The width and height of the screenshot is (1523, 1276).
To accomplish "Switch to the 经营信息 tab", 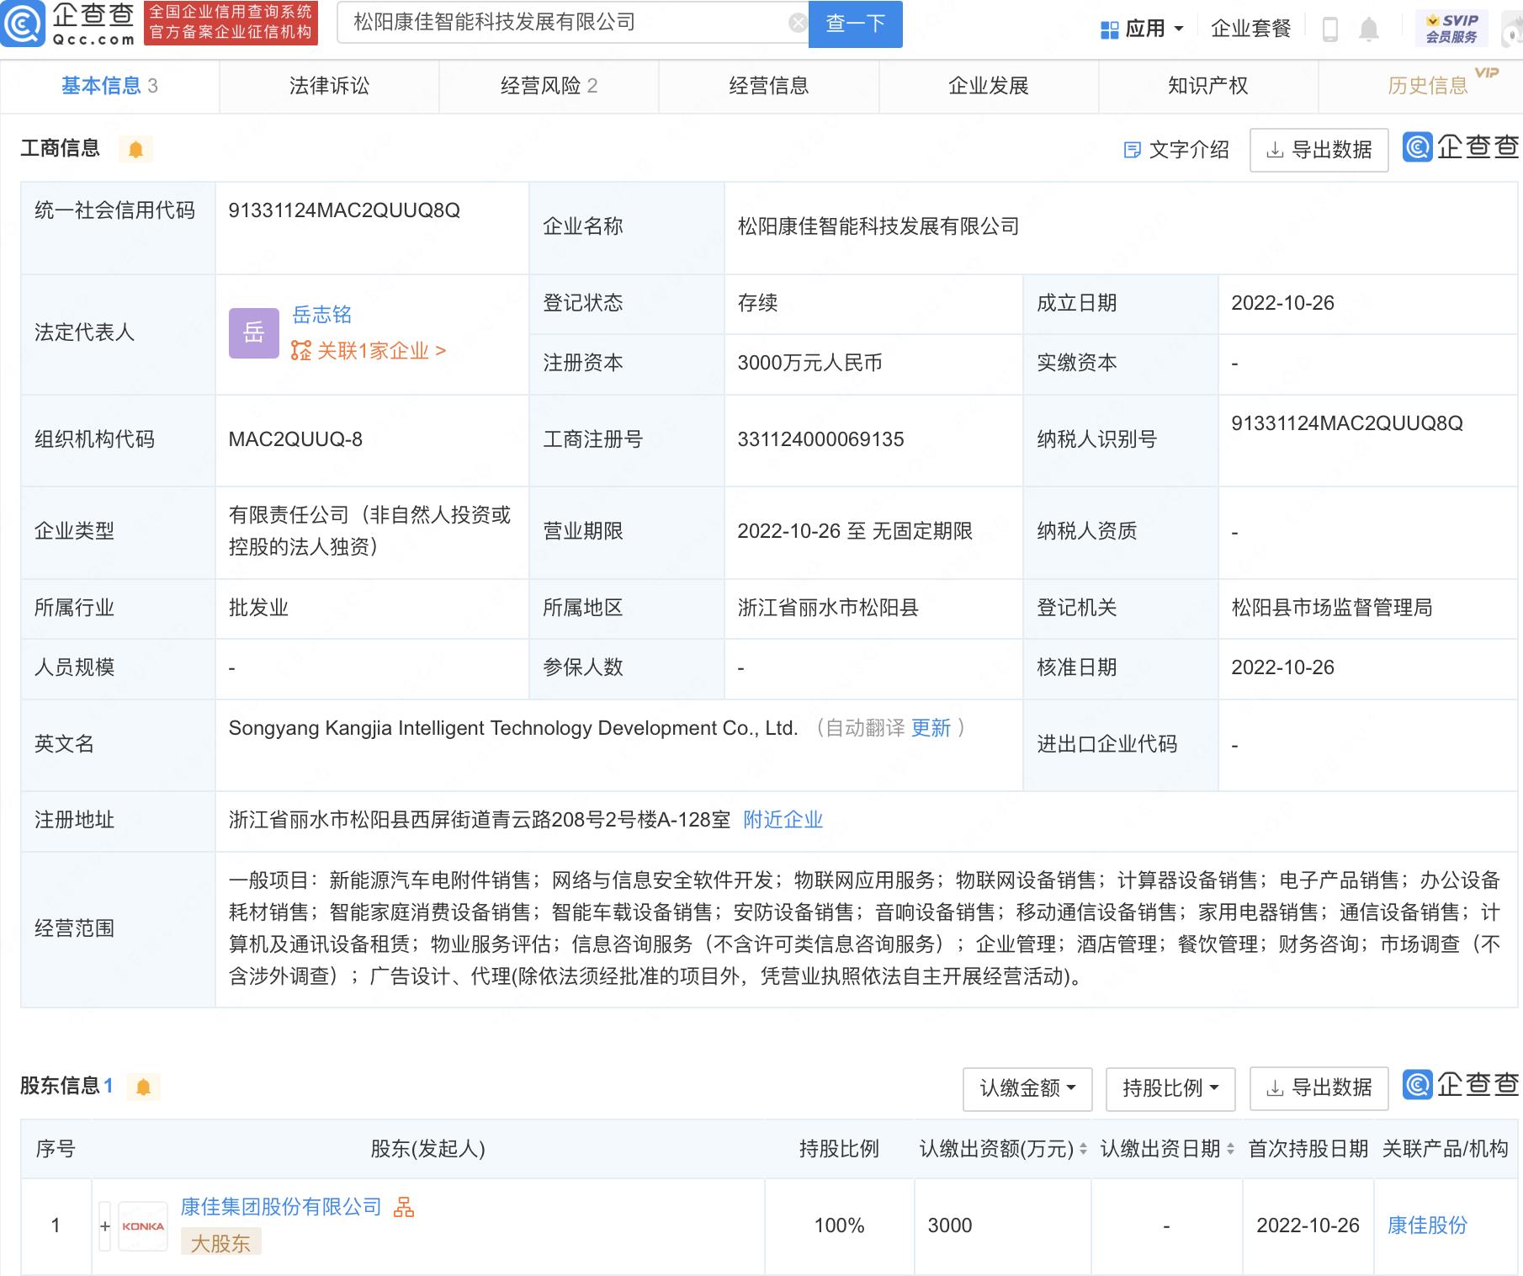I will [x=769, y=86].
